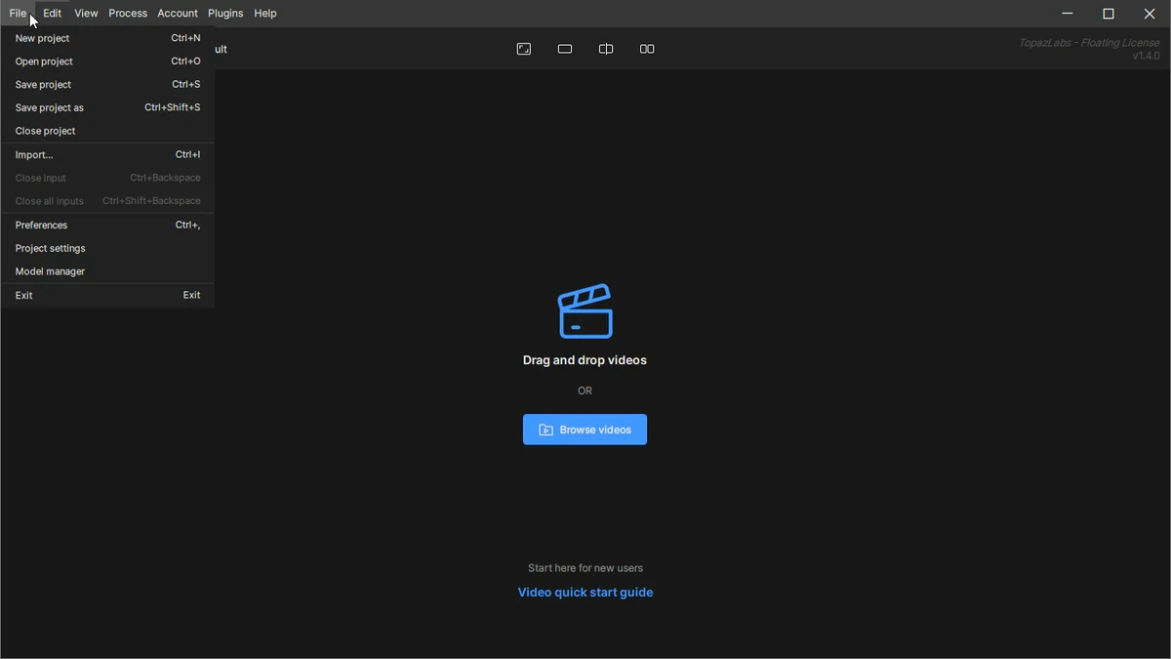Click the Browse videos button
Screen dimensions: 1171x659
coord(585,430)
